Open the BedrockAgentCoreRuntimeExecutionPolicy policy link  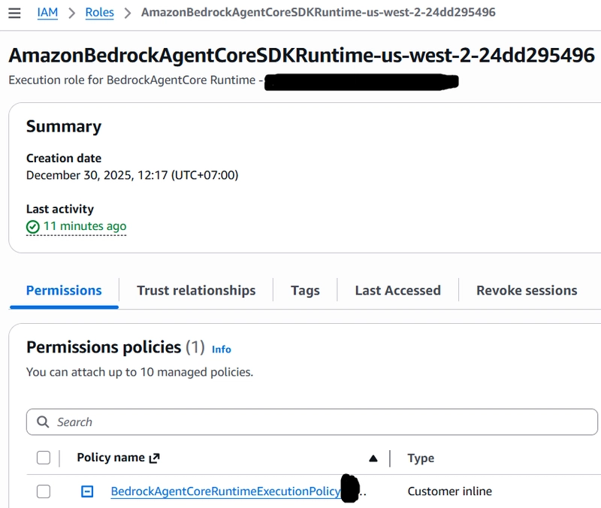point(225,491)
